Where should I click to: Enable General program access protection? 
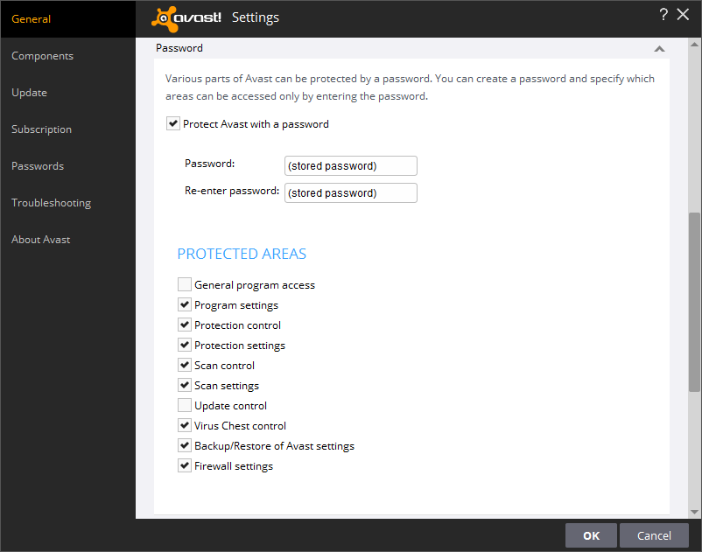tap(185, 284)
